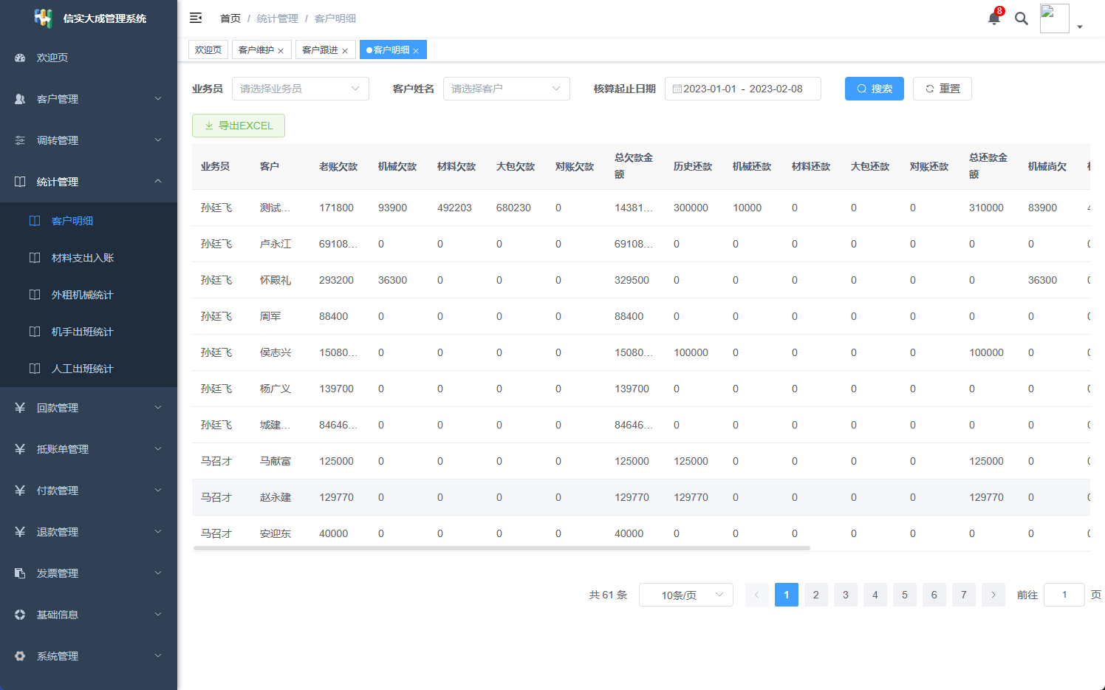Image resolution: width=1105 pixels, height=690 pixels.
Task: Close the 客户跟进 tab via x icon
Action: point(345,51)
